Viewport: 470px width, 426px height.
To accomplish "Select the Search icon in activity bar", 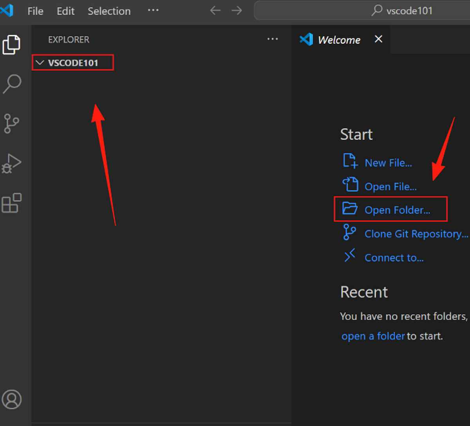I will (12, 83).
